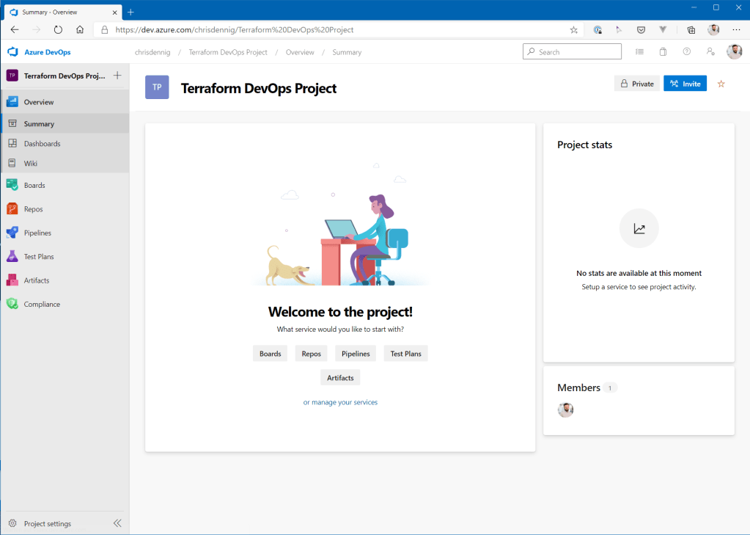The height and width of the screenshot is (535, 750).
Task: Click the plus icon beside project name
Action: coord(117,76)
